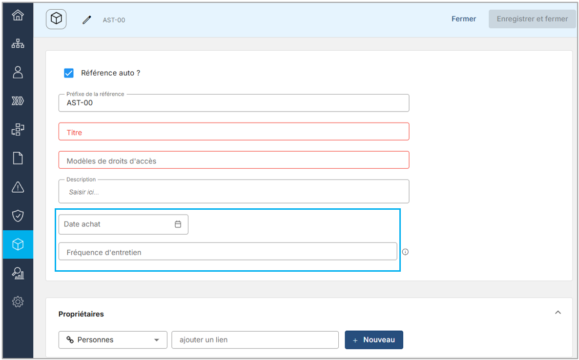Uncheck the Référence auto checkbox
579x360 pixels.
tap(69, 73)
